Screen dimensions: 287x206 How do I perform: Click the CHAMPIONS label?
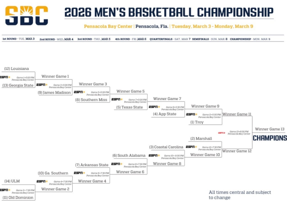click(x=270, y=138)
